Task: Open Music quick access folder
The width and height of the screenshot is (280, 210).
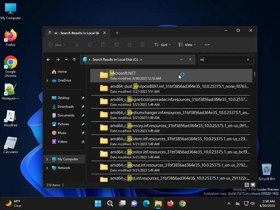Action: [x=59, y=133]
